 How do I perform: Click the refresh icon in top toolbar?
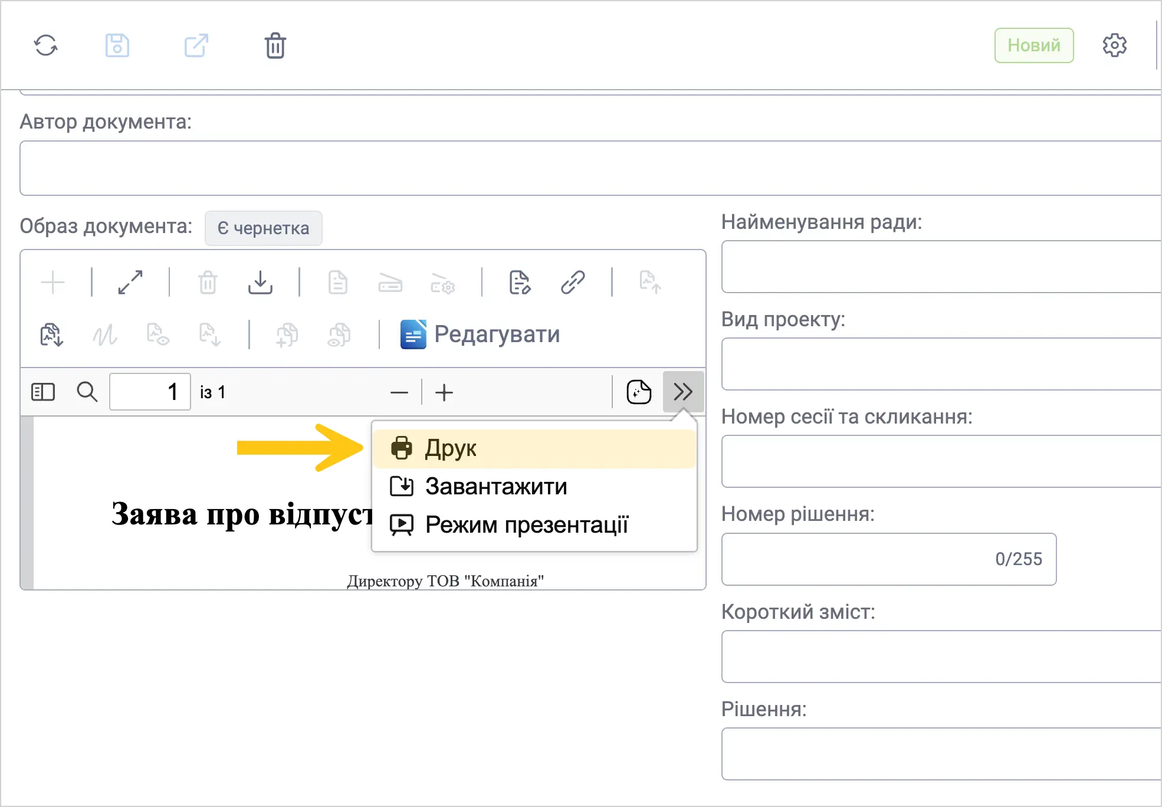point(45,45)
